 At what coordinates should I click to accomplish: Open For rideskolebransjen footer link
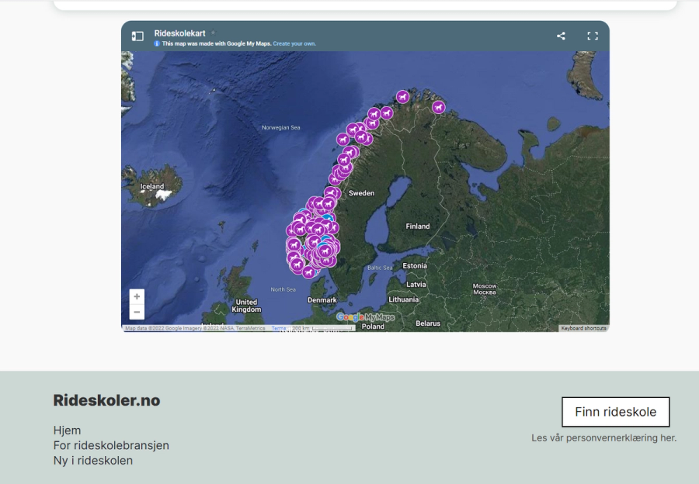(111, 445)
